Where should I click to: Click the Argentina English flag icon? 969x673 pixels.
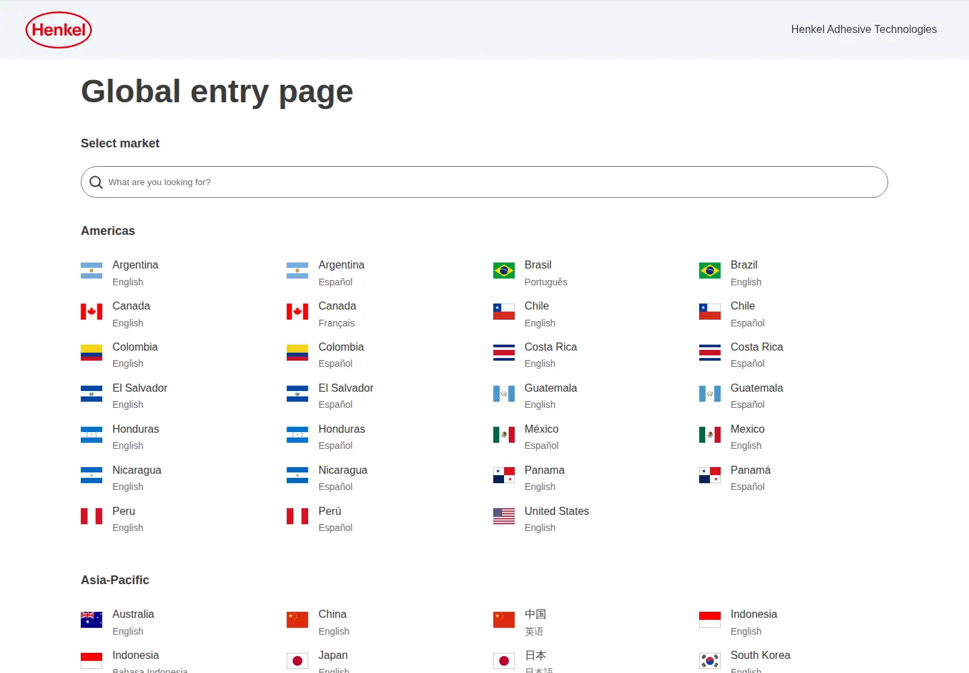click(92, 271)
